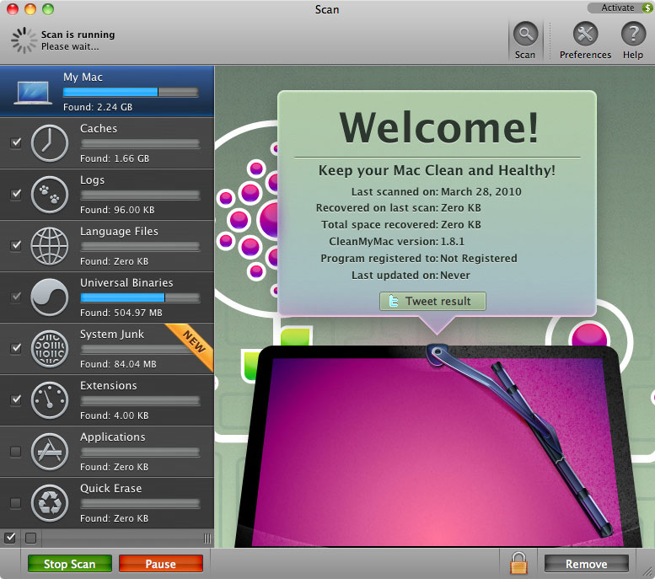Screen dimensions: 655x579
Task: Select the Applications category label
Action: [x=113, y=437]
